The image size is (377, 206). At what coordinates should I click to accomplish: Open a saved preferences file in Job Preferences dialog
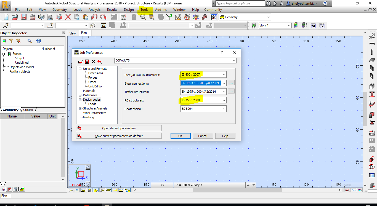point(80,61)
